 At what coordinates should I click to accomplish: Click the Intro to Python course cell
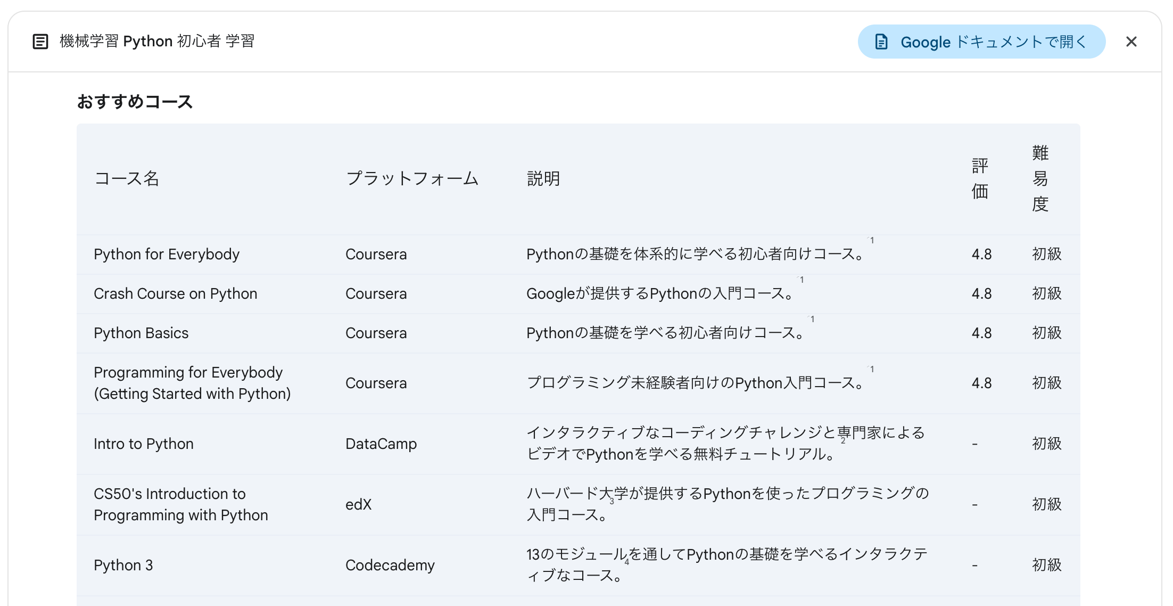coord(144,444)
